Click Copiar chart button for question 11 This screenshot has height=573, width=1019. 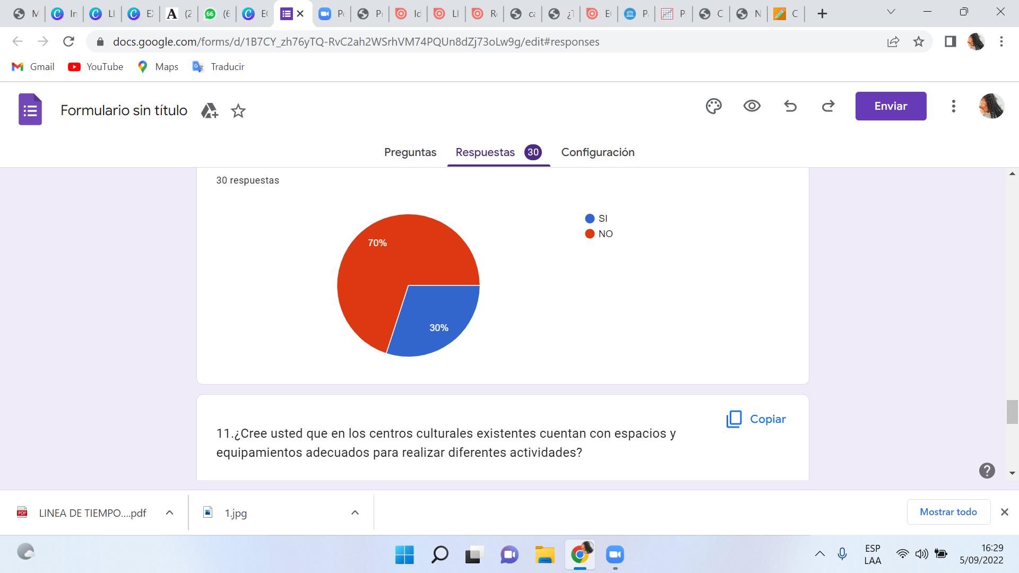click(x=756, y=419)
